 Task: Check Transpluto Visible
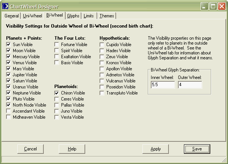click(x=102, y=93)
